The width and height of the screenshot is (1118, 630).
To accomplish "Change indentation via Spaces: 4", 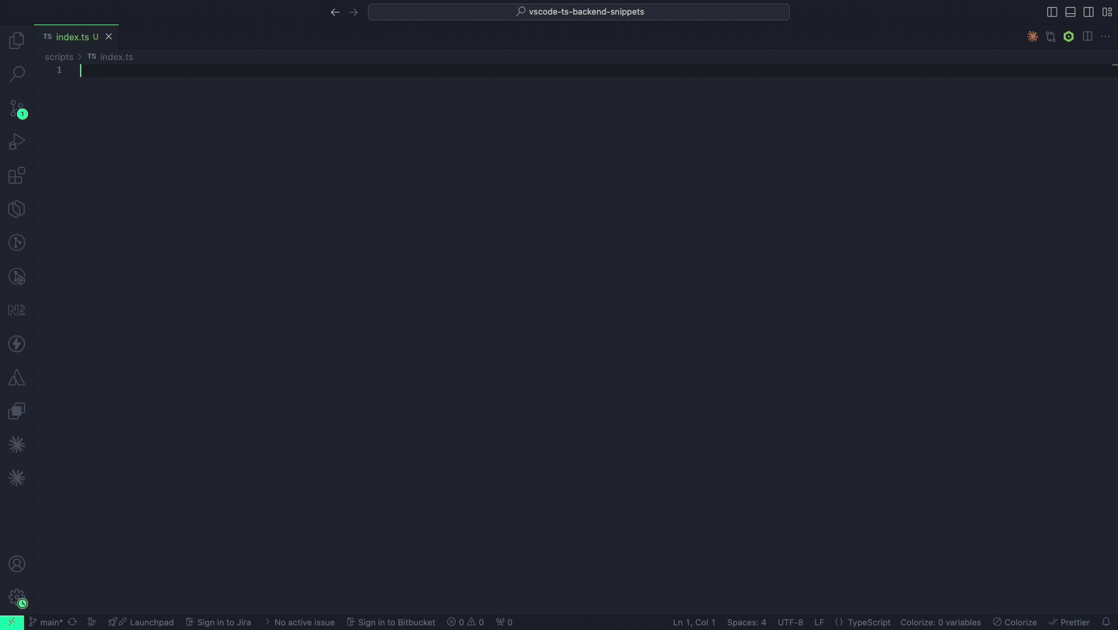I will click(x=747, y=622).
